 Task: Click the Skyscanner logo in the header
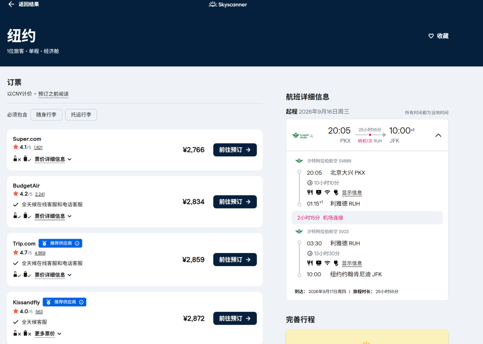[x=228, y=4]
